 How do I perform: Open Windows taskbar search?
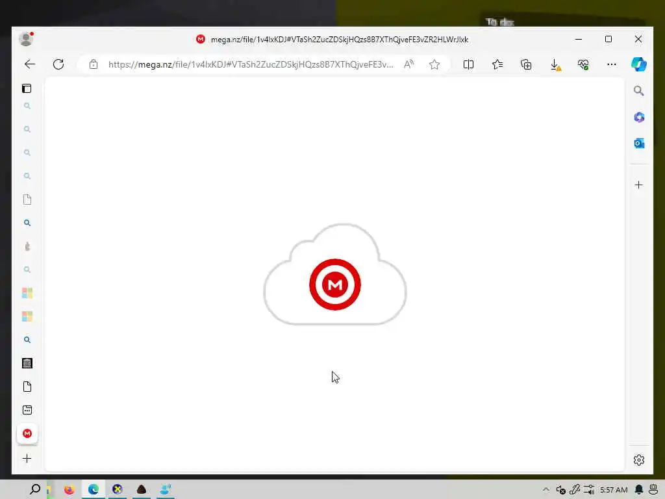35,490
